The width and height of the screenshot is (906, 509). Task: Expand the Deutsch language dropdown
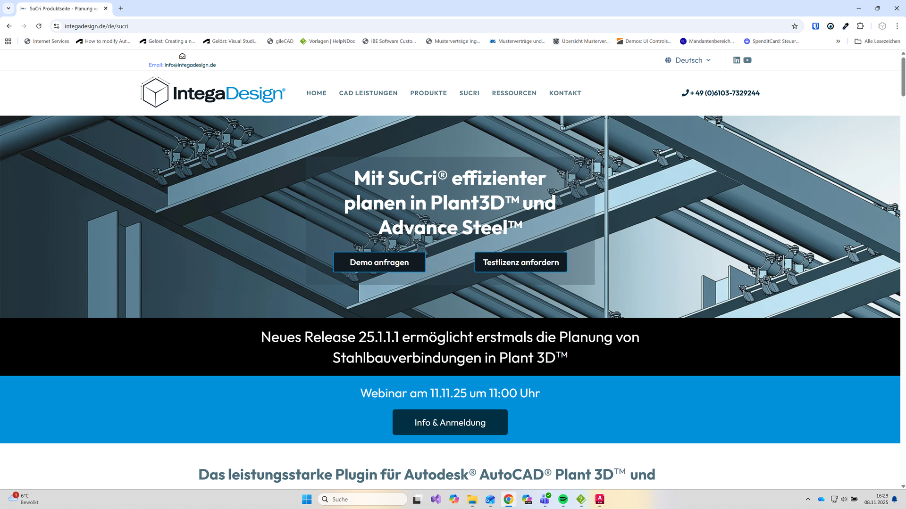[688, 60]
